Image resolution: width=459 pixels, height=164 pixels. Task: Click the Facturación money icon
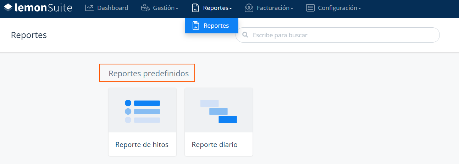click(x=249, y=8)
